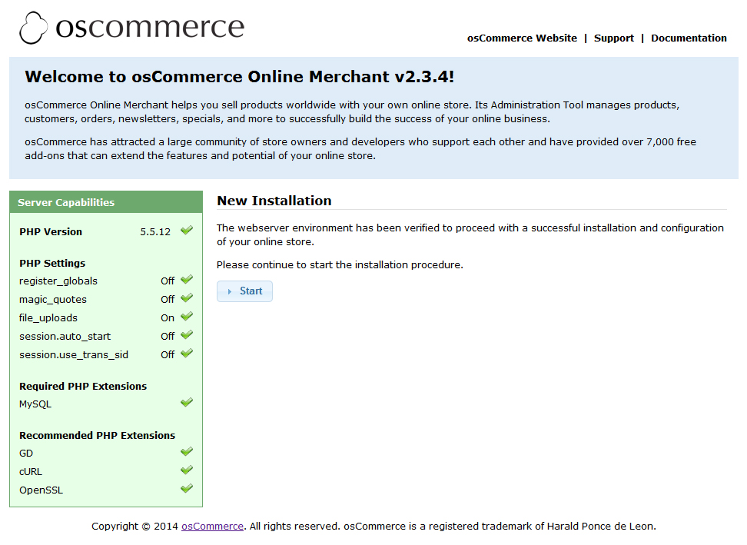Click the session.use_trans_sid green checkmark
The image size is (747, 545).
[187, 354]
